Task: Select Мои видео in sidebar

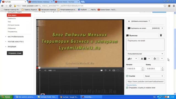Action: (19, 15)
